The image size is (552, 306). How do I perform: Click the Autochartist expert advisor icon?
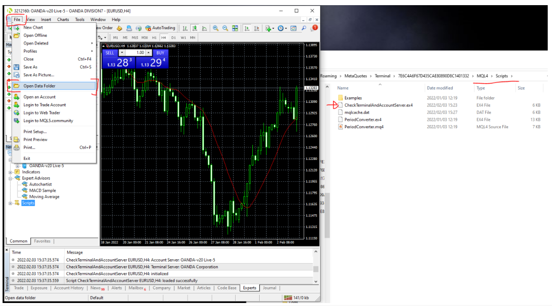[x=25, y=184]
